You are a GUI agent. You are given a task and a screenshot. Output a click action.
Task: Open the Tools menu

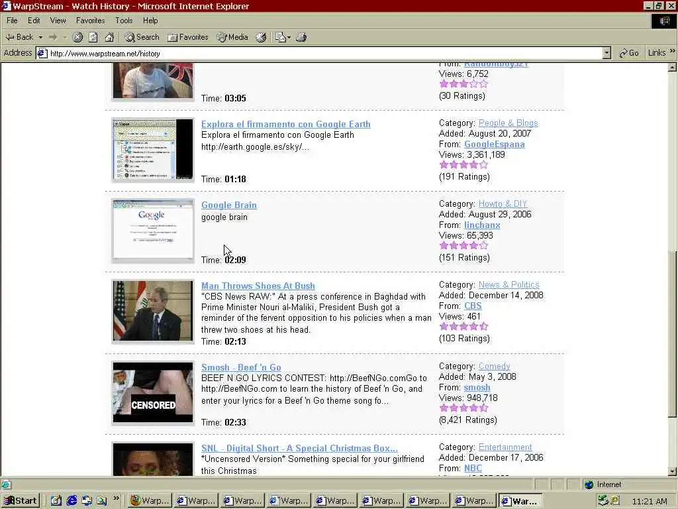(124, 21)
